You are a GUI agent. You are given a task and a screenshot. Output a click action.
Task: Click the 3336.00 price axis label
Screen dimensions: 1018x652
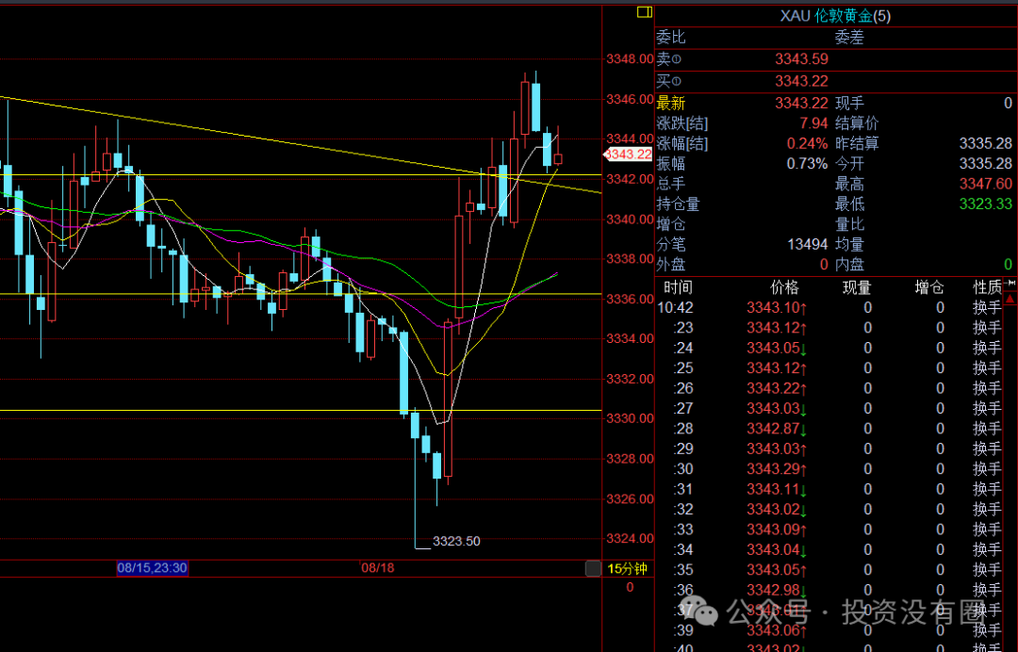[629, 299]
